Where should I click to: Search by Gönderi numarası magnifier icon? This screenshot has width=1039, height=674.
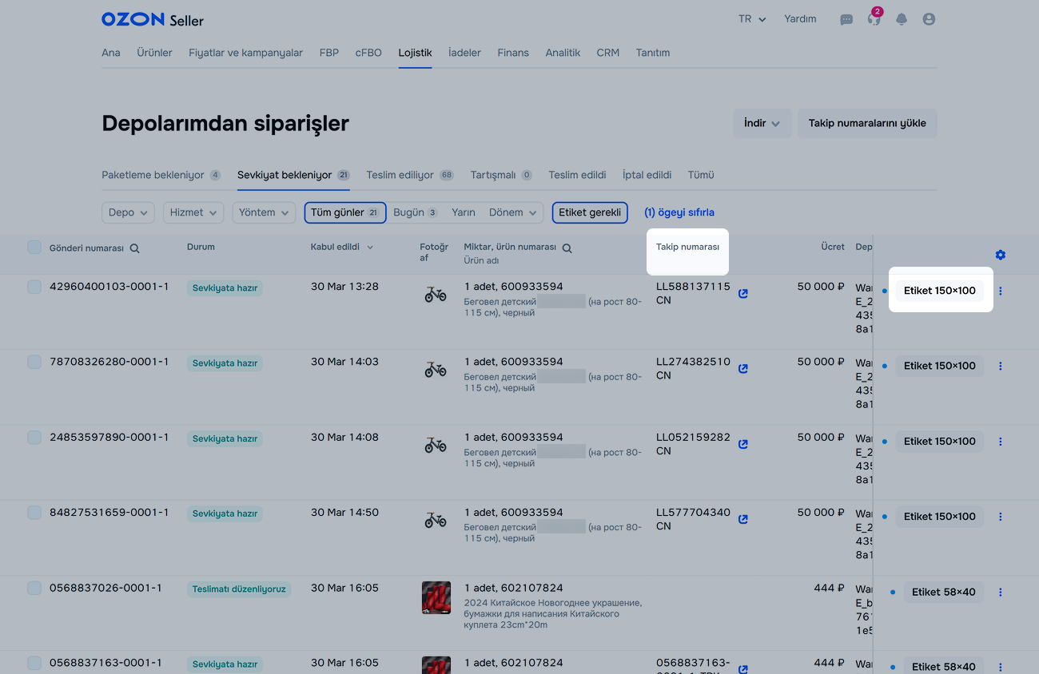[135, 248]
